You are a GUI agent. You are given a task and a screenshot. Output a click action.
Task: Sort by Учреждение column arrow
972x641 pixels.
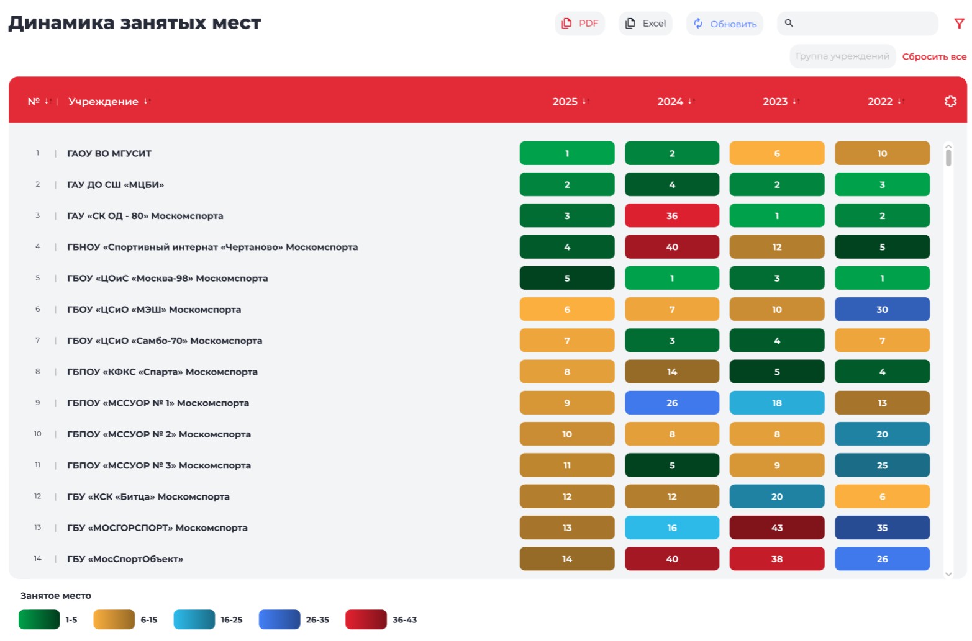coord(147,101)
